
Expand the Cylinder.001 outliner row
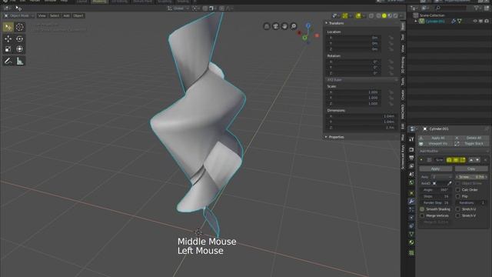(416, 21)
